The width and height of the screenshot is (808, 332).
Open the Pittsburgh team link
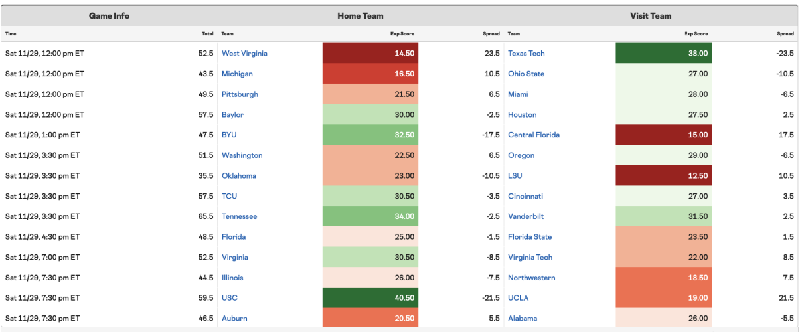click(x=240, y=94)
